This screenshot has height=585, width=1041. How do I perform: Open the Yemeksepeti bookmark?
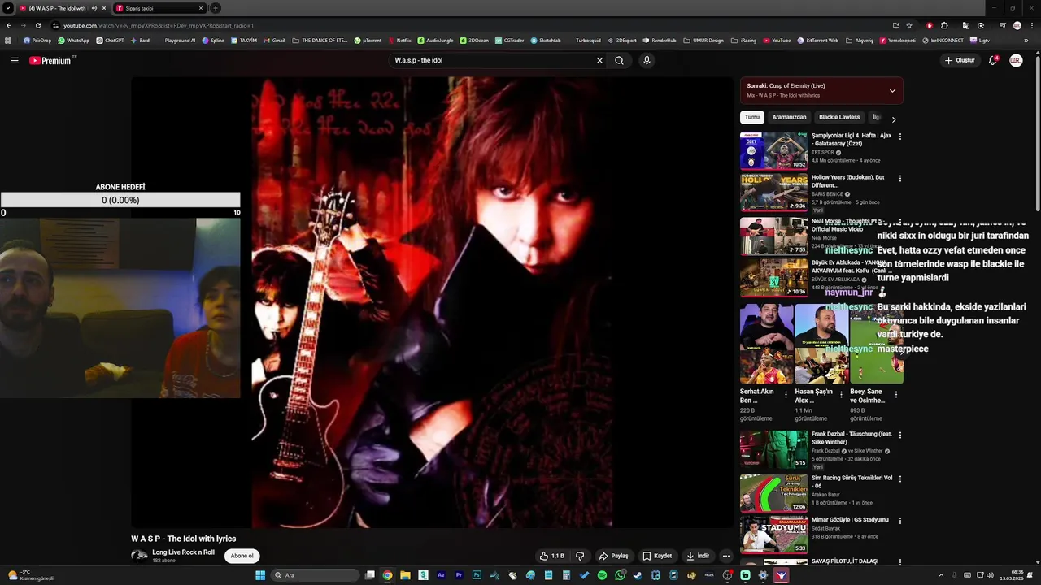897,40
